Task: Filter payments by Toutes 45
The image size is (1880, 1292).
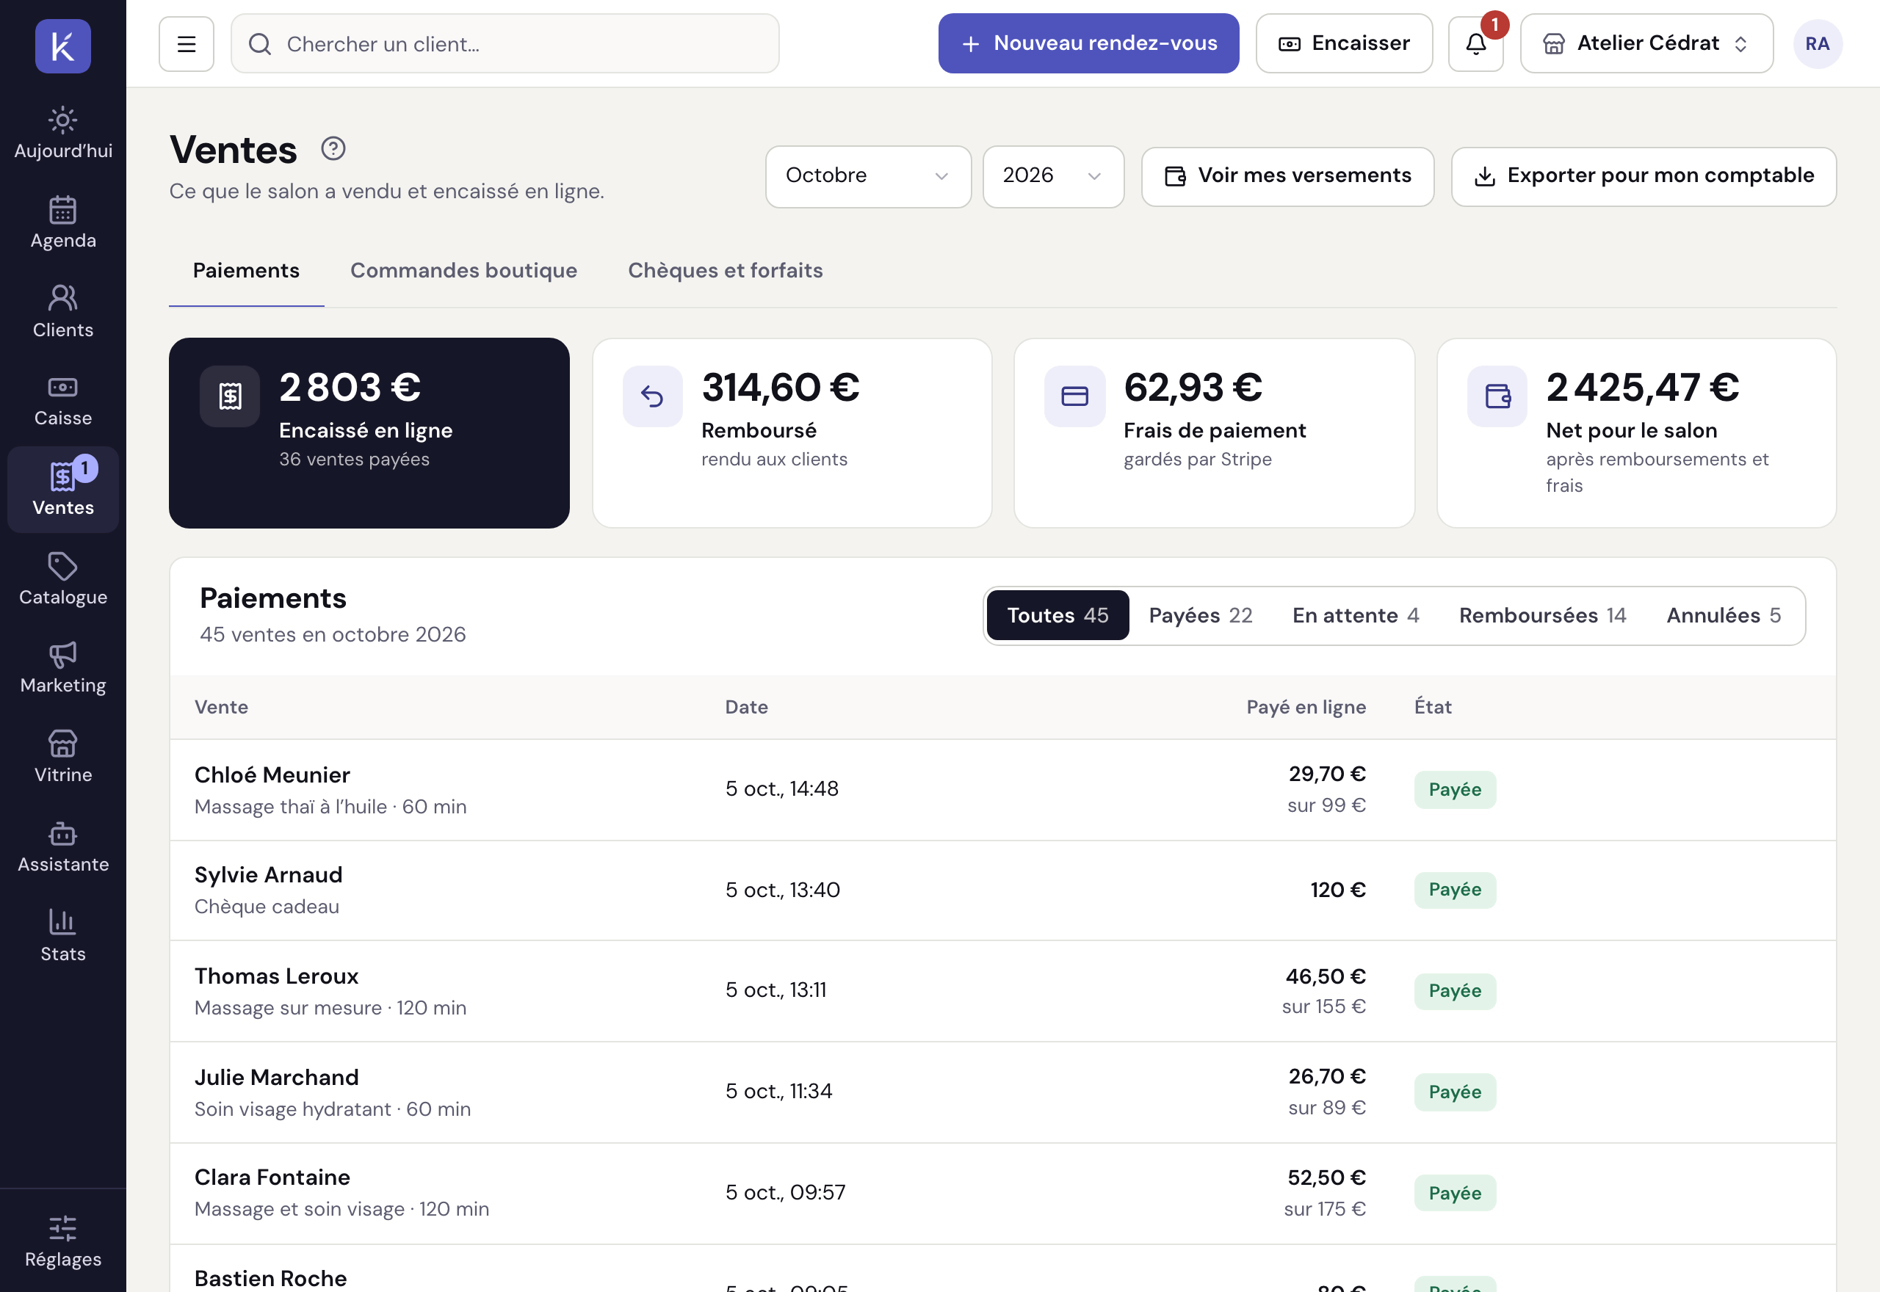Action: 1057,615
